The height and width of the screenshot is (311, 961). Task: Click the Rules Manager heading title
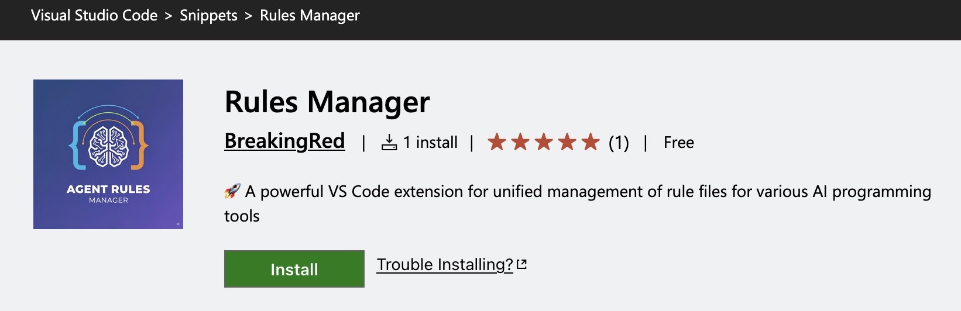[x=327, y=102]
